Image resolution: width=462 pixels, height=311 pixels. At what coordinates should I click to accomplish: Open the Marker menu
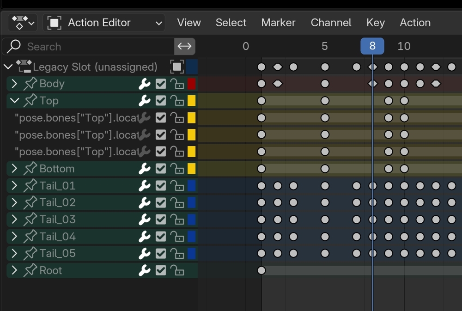click(278, 23)
